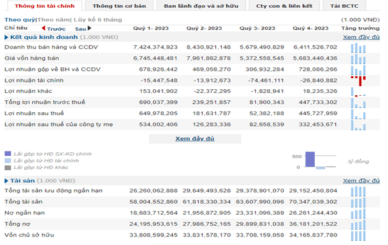Open Xem đầy đủ beside Kết quả kinh doanh
Image resolution: width=388 pixels, height=245 pixels.
click(x=361, y=37)
